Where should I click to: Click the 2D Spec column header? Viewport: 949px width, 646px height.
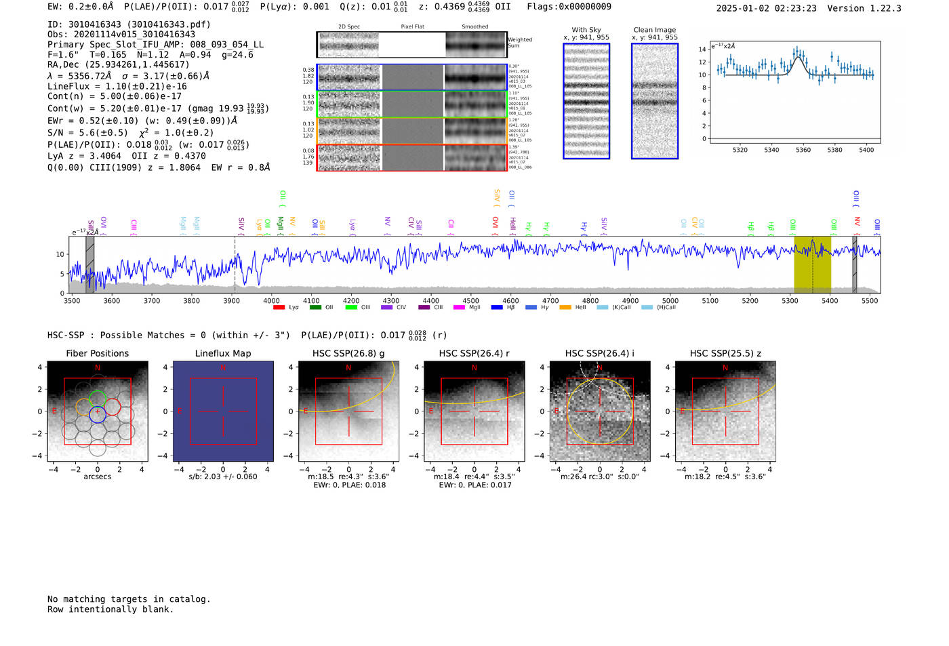coord(349,27)
